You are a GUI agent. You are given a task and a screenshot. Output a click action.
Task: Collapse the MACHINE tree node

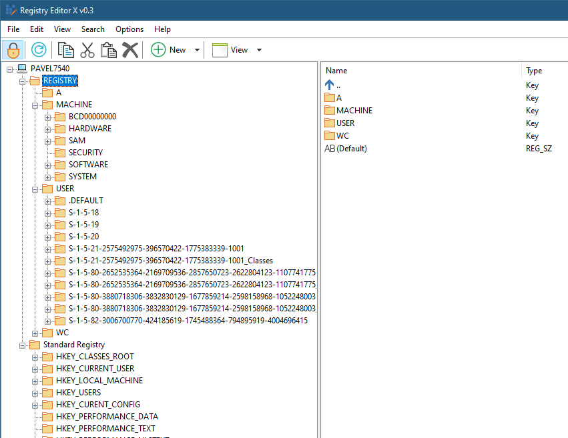coord(35,105)
